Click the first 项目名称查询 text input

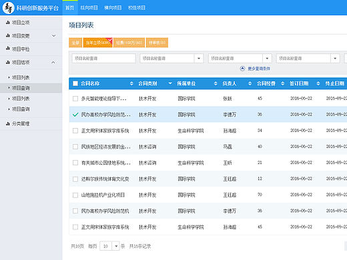[x=103, y=59]
